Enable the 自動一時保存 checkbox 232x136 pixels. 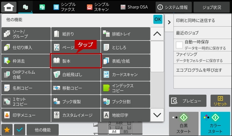pos(179,45)
